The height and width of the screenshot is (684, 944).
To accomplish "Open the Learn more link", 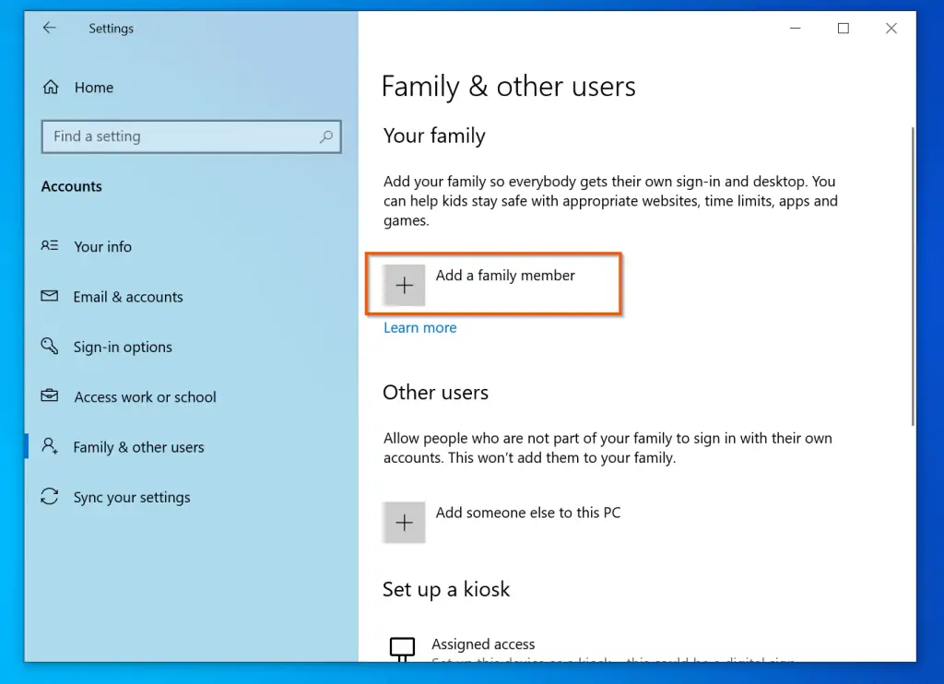I will coord(419,328).
